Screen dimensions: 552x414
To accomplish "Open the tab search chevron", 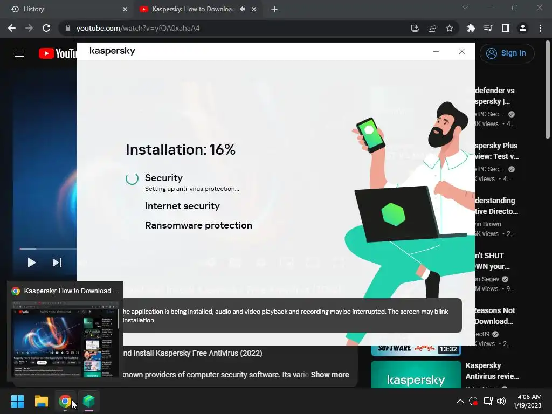I will [x=465, y=8].
